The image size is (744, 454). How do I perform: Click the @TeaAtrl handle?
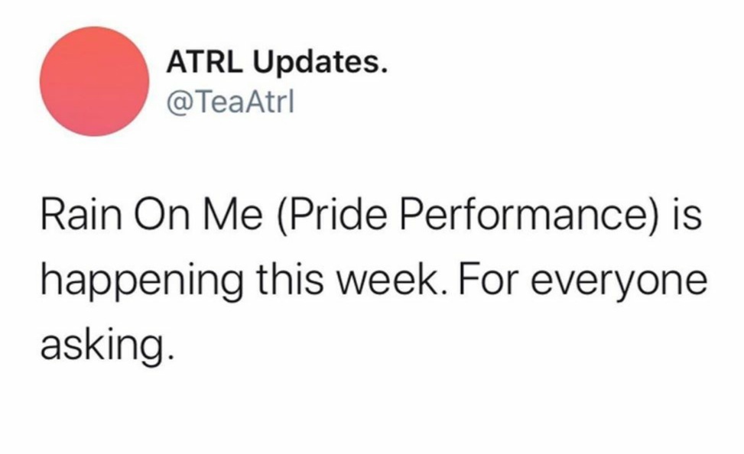pyautogui.click(x=230, y=102)
